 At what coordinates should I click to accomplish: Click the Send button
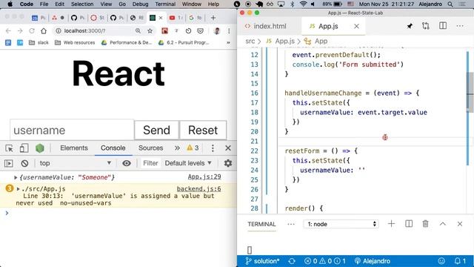pos(156,131)
